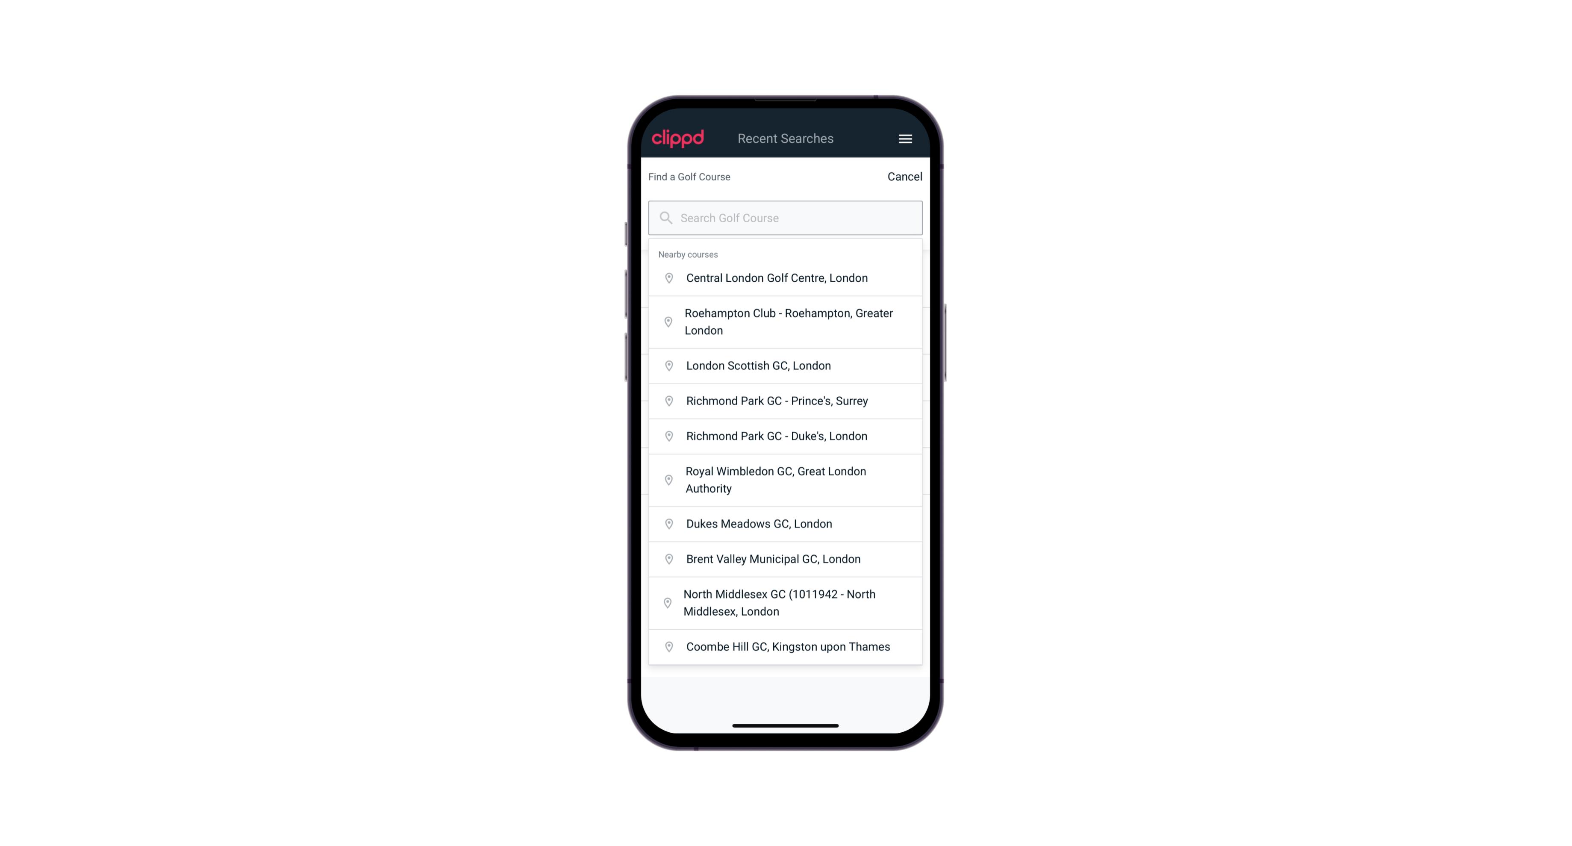This screenshot has height=846, width=1572.
Task: Click the Clippd logo icon
Action: pyautogui.click(x=679, y=139)
